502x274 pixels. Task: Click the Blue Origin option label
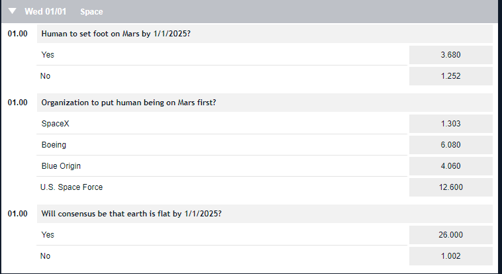pos(61,166)
